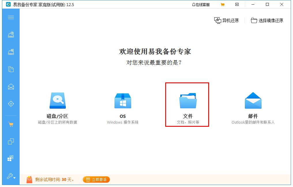Open the clone tool in the sidebar
Screen dimensions: 293x187
[11, 141]
